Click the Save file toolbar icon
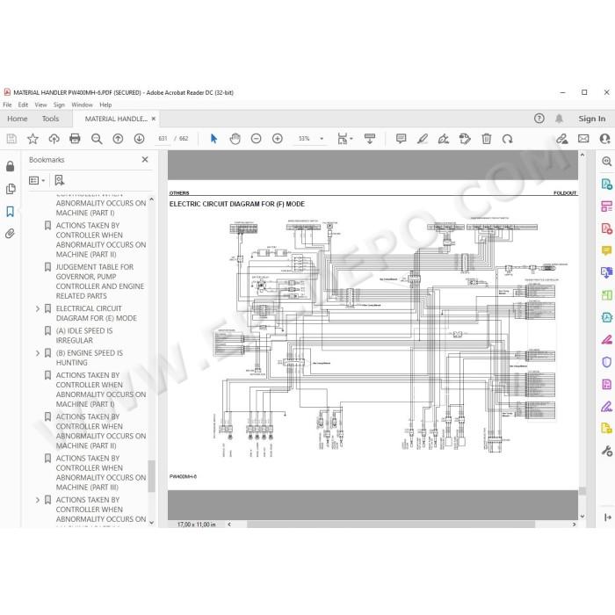 coord(11,139)
